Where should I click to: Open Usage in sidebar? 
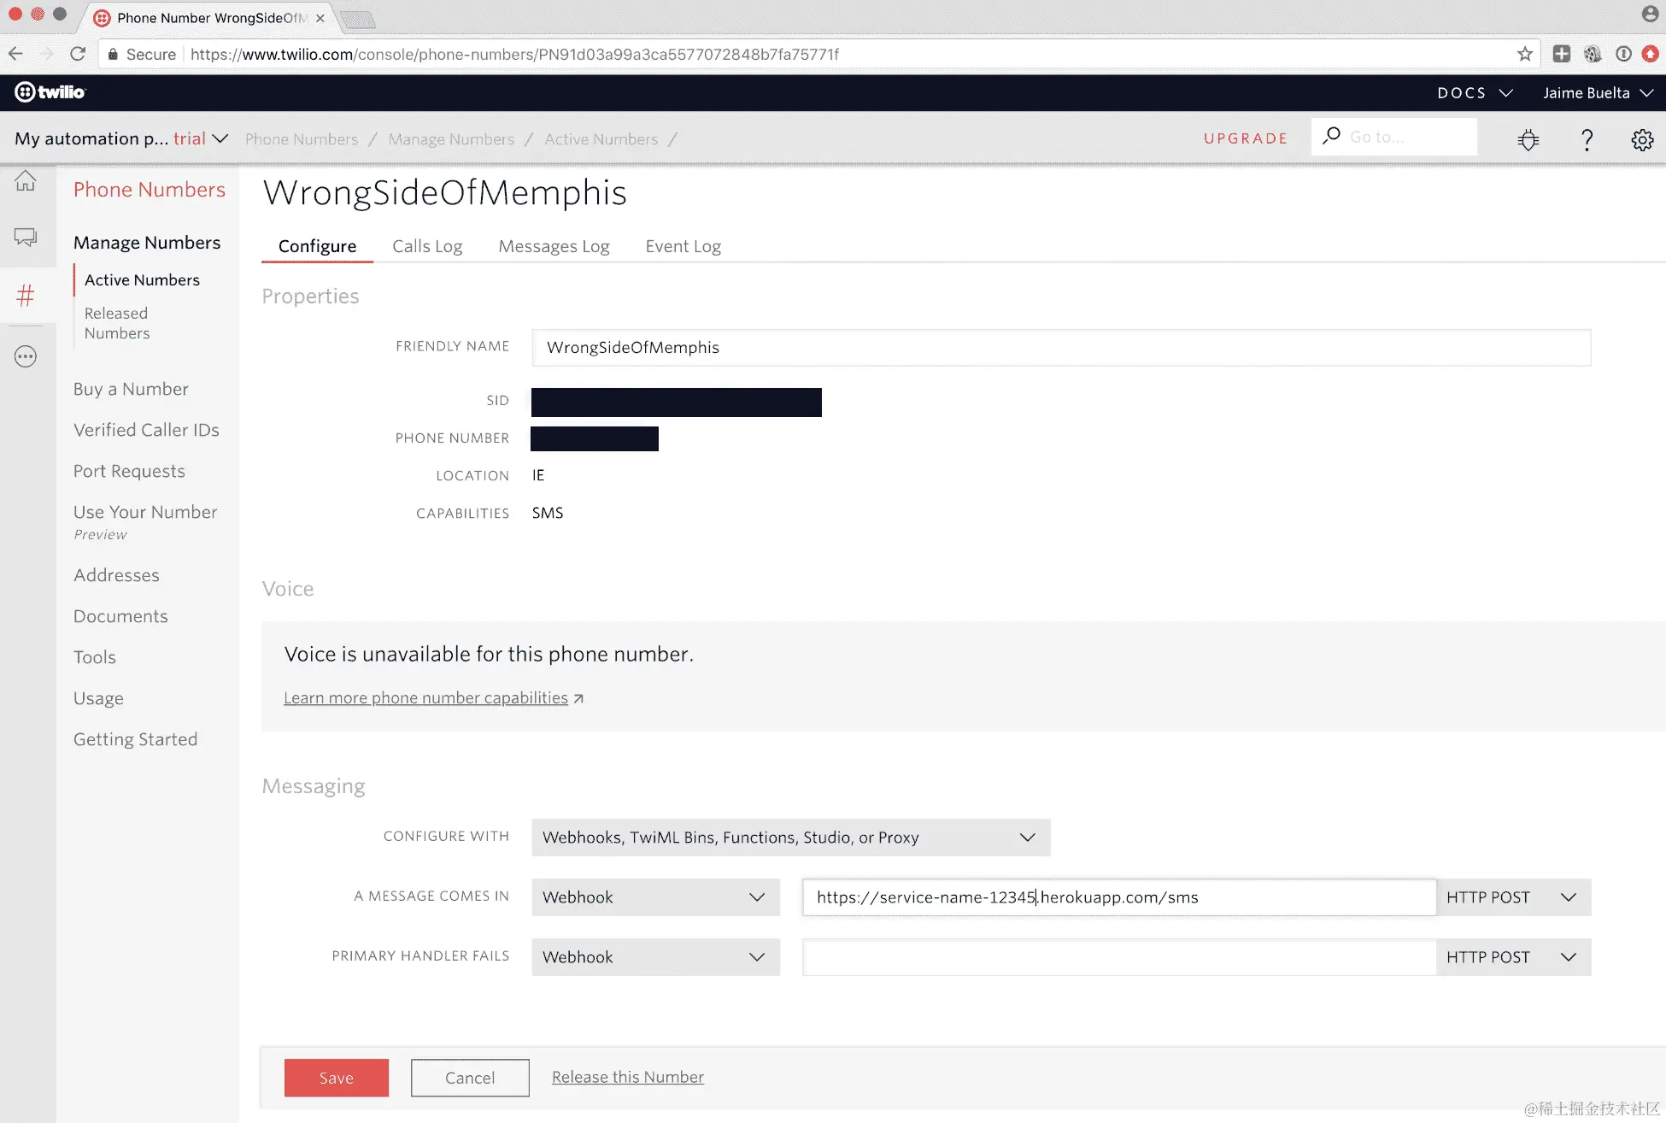pyautogui.click(x=98, y=698)
